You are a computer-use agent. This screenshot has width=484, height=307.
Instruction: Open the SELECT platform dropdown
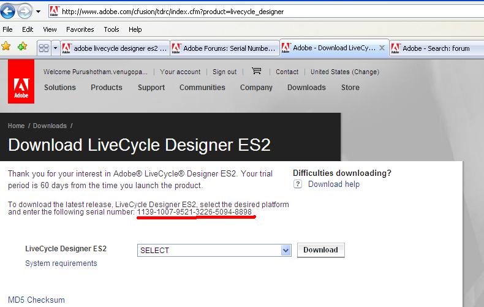214,250
